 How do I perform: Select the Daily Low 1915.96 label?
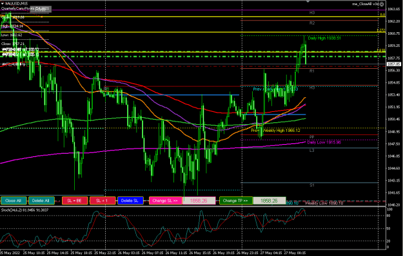pyautogui.click(x=324, y=142)
